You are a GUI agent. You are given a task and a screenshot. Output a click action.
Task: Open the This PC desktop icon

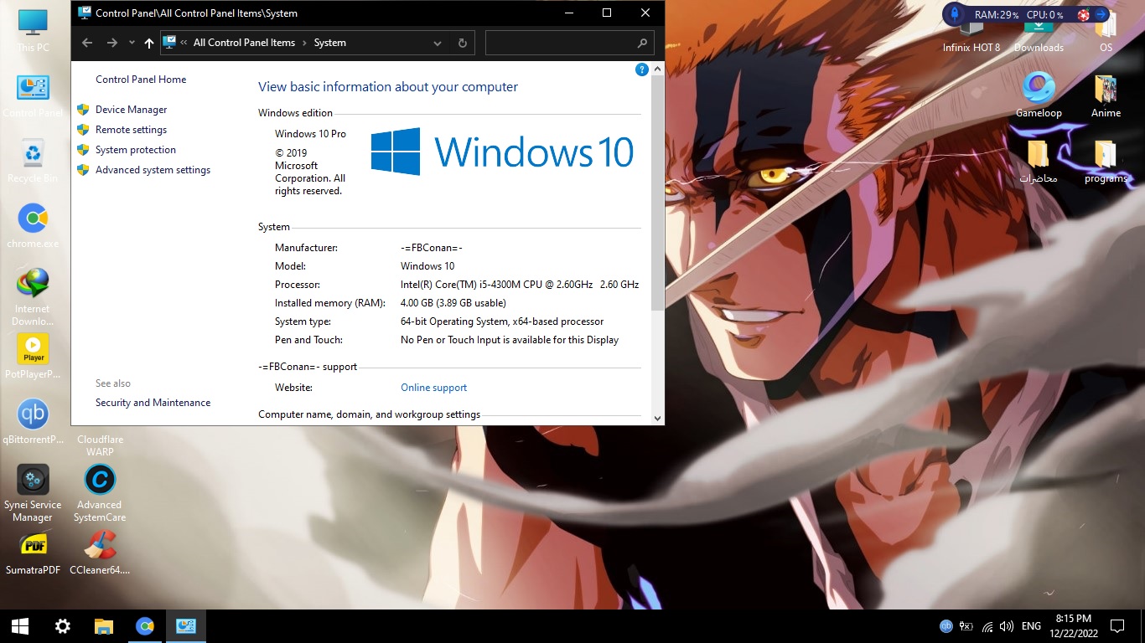(33, 30)
